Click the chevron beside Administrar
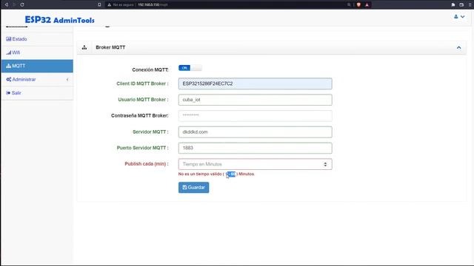This screenshot has height=266, width=474. pos(67,79)
